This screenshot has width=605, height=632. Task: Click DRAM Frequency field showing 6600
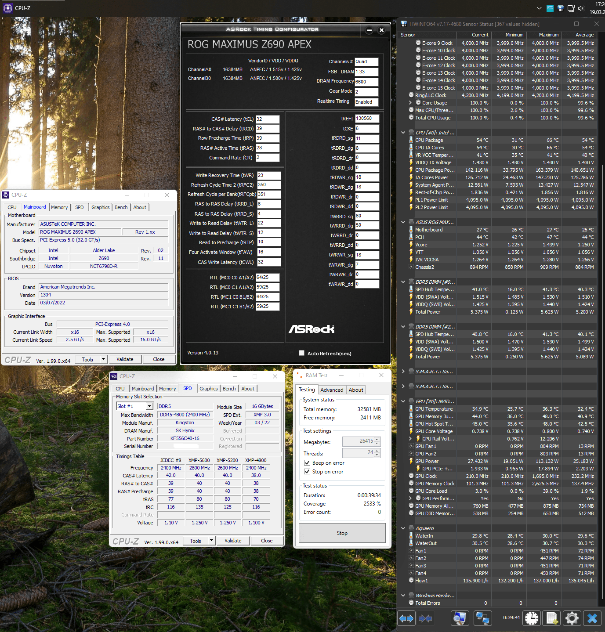[x=366, y=82]
